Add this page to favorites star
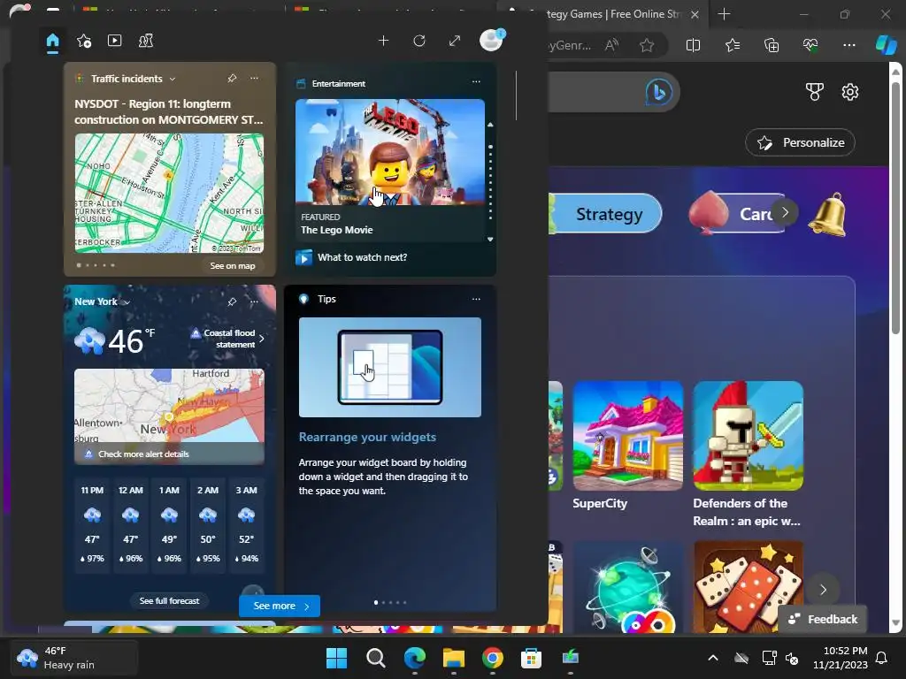The height and width of the screenshot is (679, 906). click(x=647, y=45)
